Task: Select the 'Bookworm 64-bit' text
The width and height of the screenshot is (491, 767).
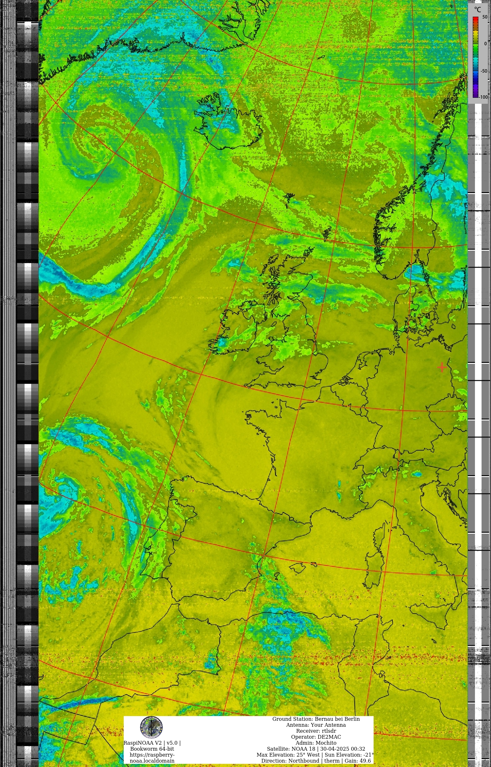Action: tap(152, 749)
